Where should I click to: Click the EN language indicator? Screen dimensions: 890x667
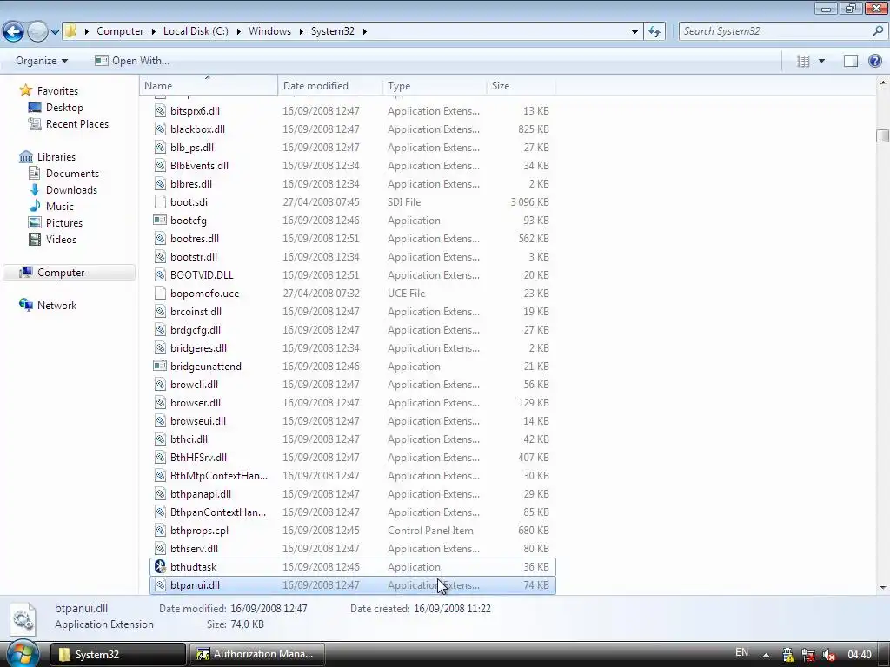[741, 652]
